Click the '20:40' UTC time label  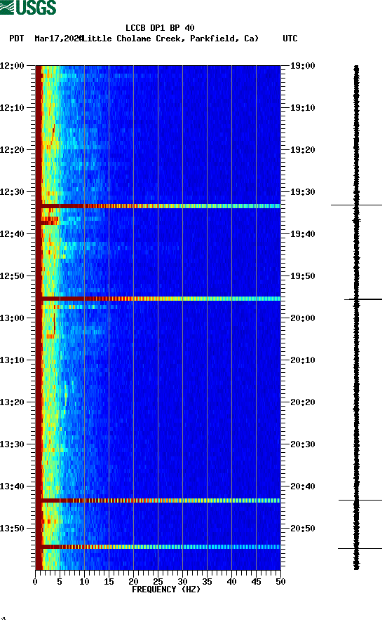coord(302,486)
